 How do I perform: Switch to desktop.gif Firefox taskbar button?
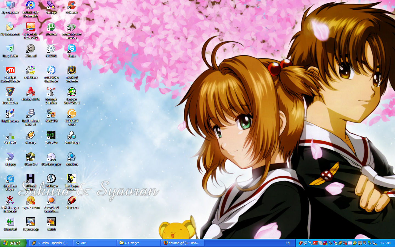pos(182,243)
